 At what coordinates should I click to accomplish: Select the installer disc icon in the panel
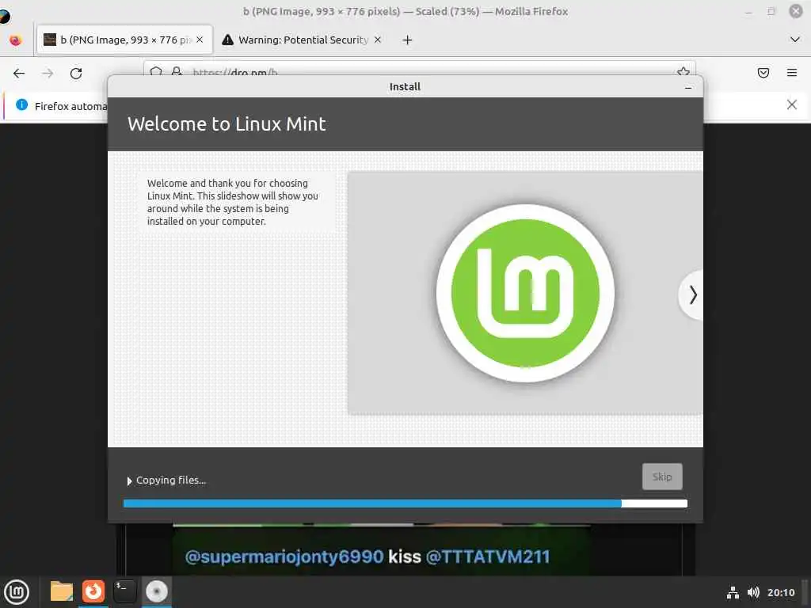point(156,591)
